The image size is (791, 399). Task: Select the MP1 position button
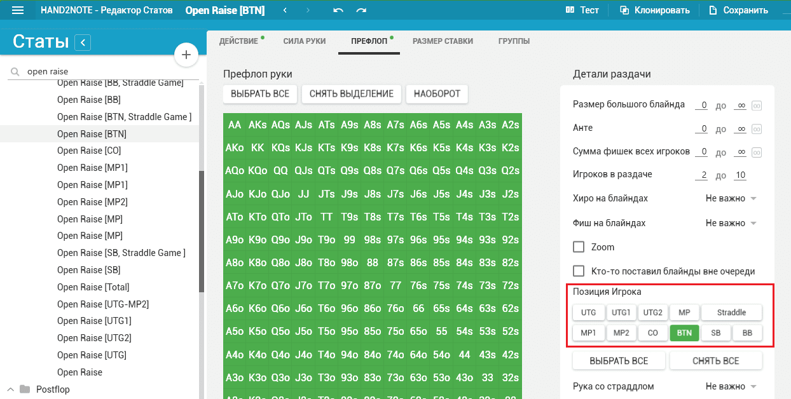(588, 333)
